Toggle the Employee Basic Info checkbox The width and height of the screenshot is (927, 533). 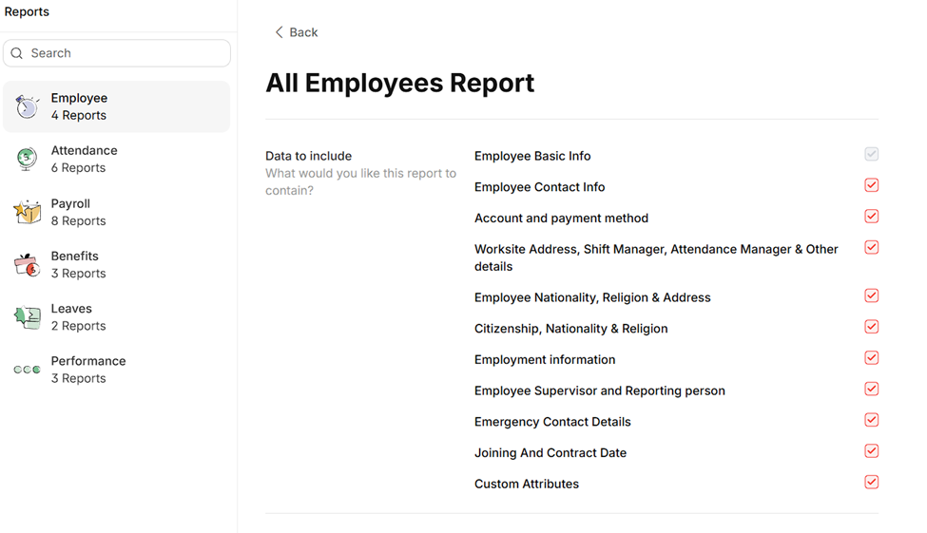click(x=872, y=154)
